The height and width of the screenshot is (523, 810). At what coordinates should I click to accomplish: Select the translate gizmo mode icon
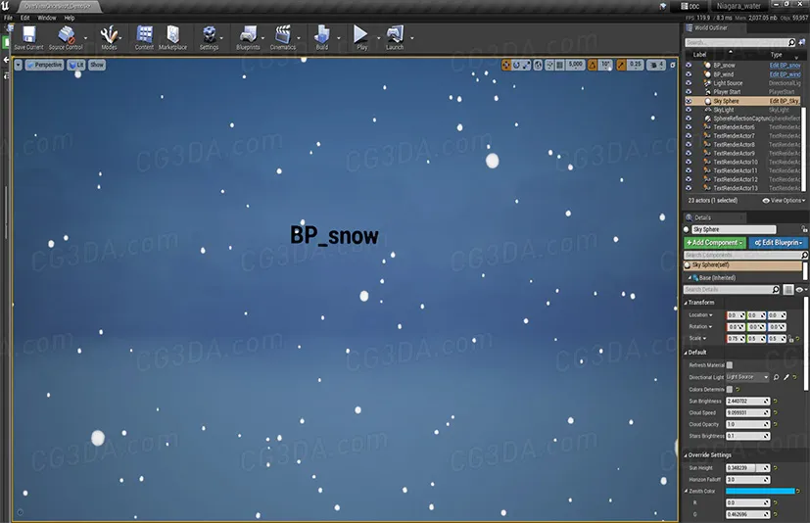[x=506, y=65]
